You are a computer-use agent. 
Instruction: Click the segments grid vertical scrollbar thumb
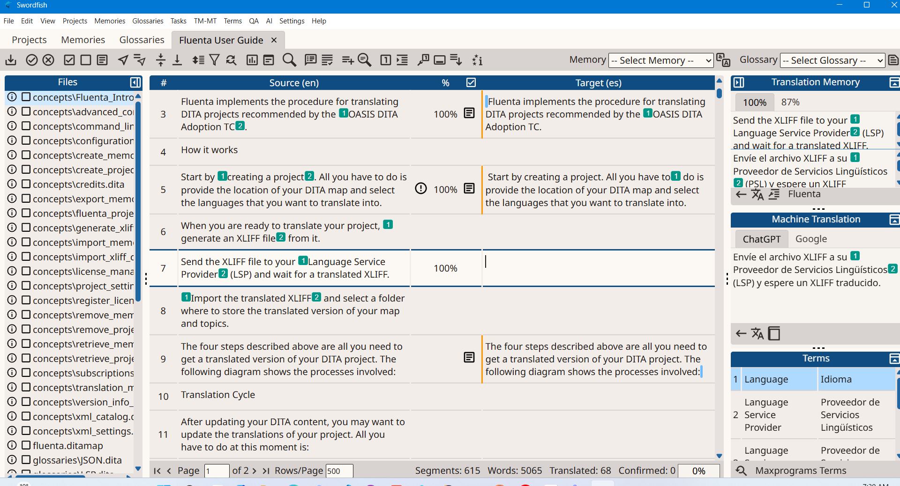[719, 93]
